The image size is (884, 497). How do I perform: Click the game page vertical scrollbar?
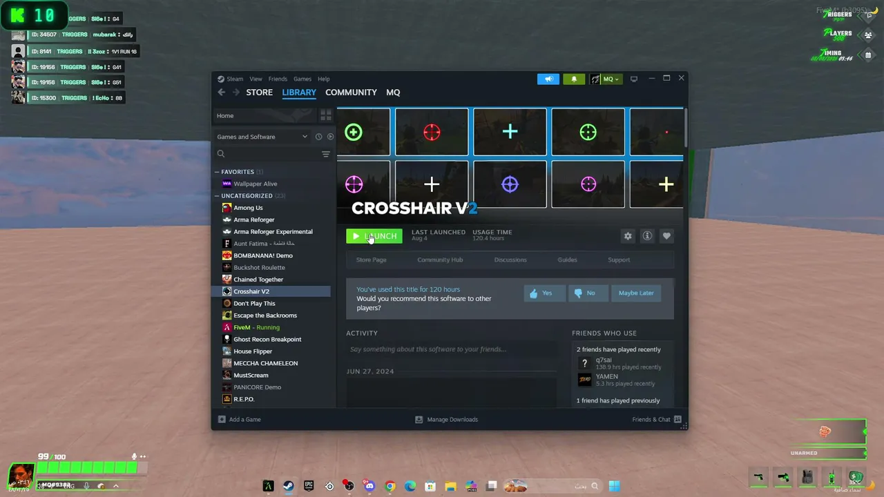pos(686,128)
